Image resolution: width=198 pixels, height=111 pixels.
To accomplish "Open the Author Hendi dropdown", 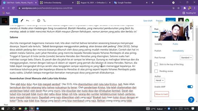I will pyautogui.click(x=160, y=80).
